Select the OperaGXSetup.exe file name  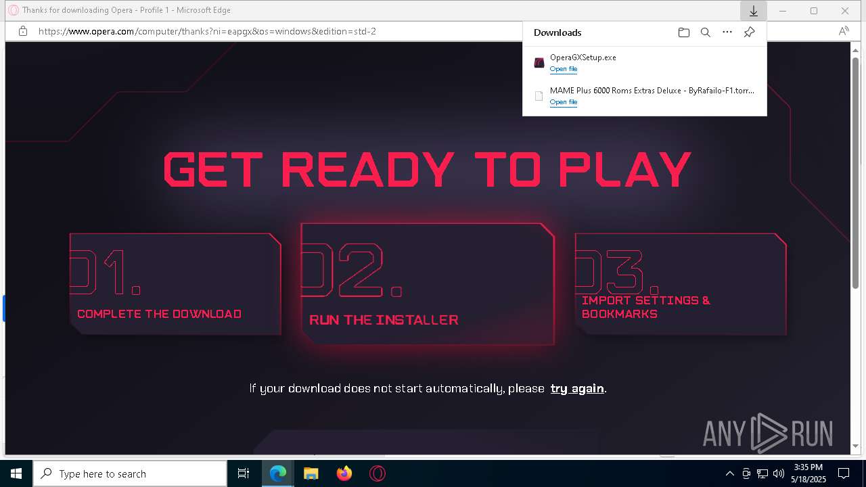[x=583, y=57]
